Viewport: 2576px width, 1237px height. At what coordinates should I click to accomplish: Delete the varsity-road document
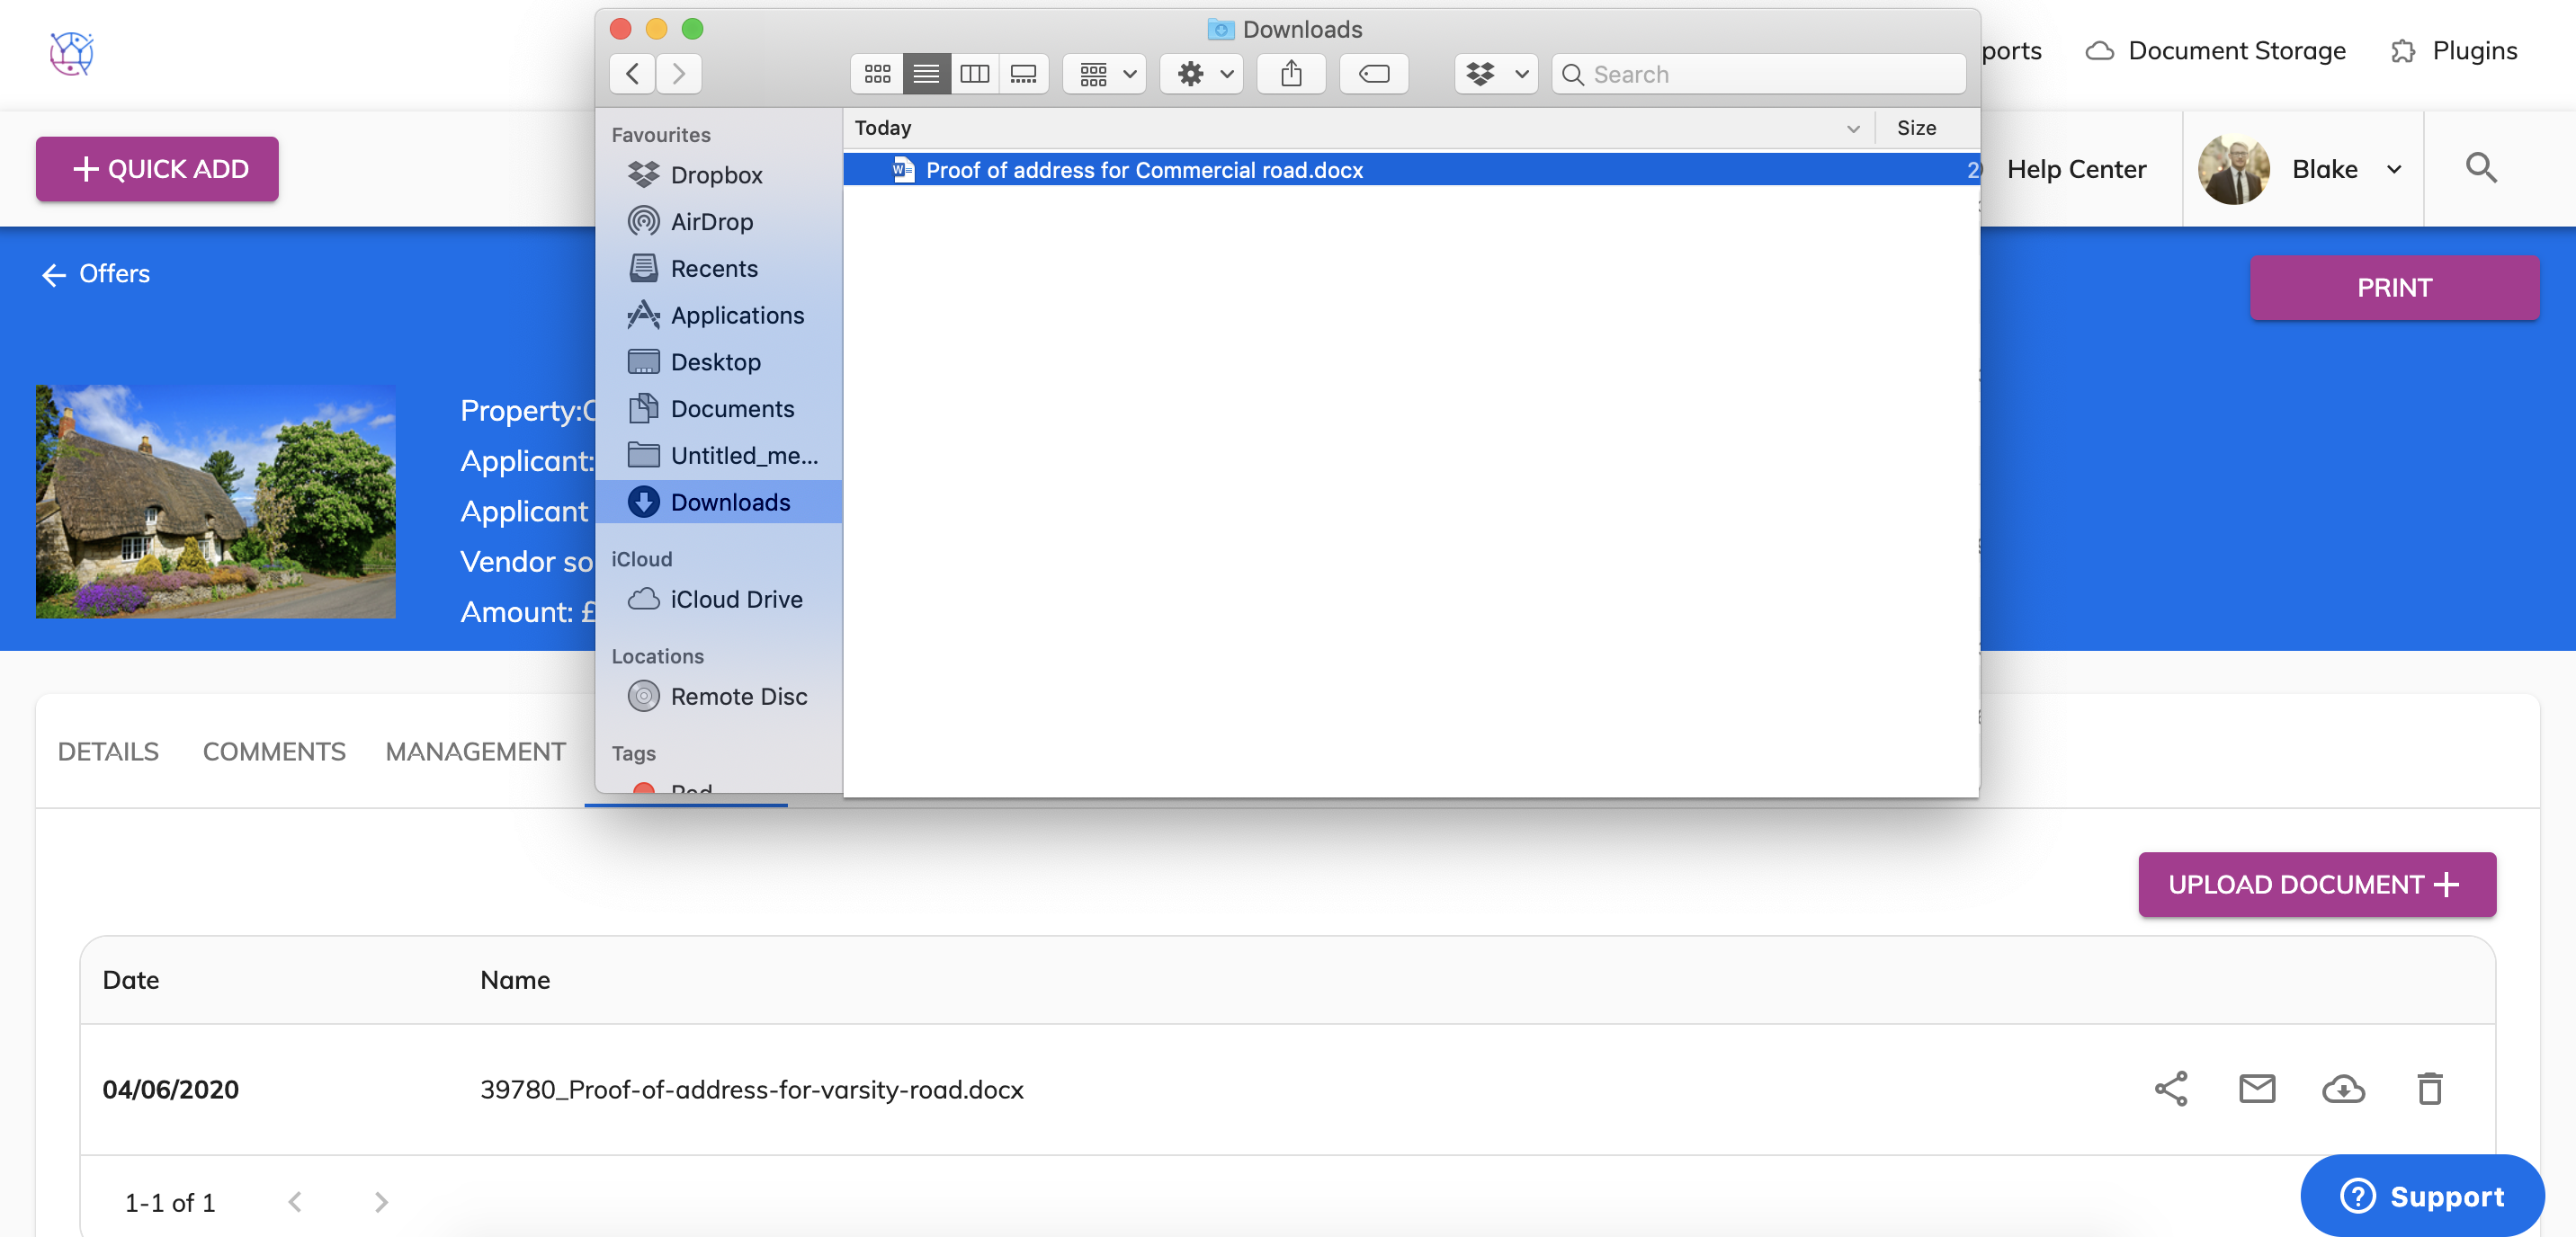(2432, 1090)
